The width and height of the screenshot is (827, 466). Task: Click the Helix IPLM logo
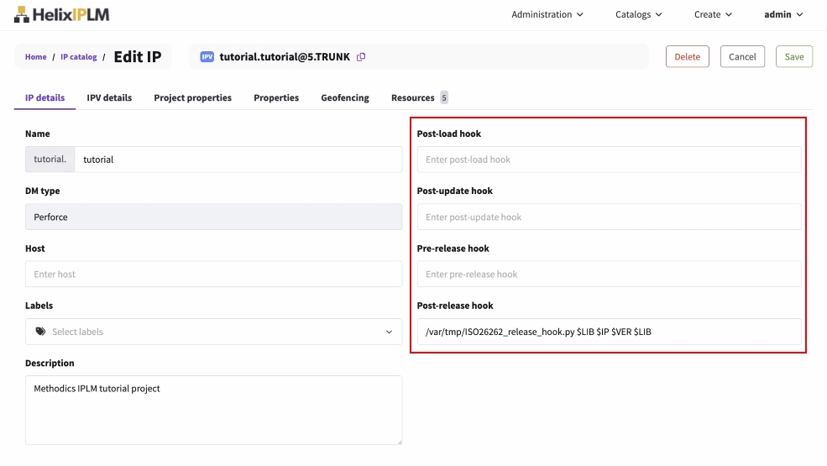click(x=61, y=14)
